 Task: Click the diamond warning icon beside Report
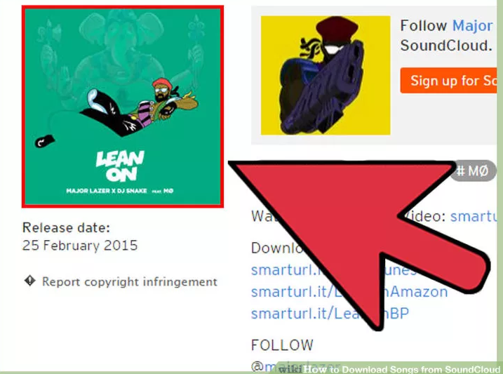click(x=30, y=281)
